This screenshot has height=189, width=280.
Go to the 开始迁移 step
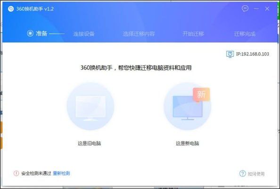click(x=193, y=34)
